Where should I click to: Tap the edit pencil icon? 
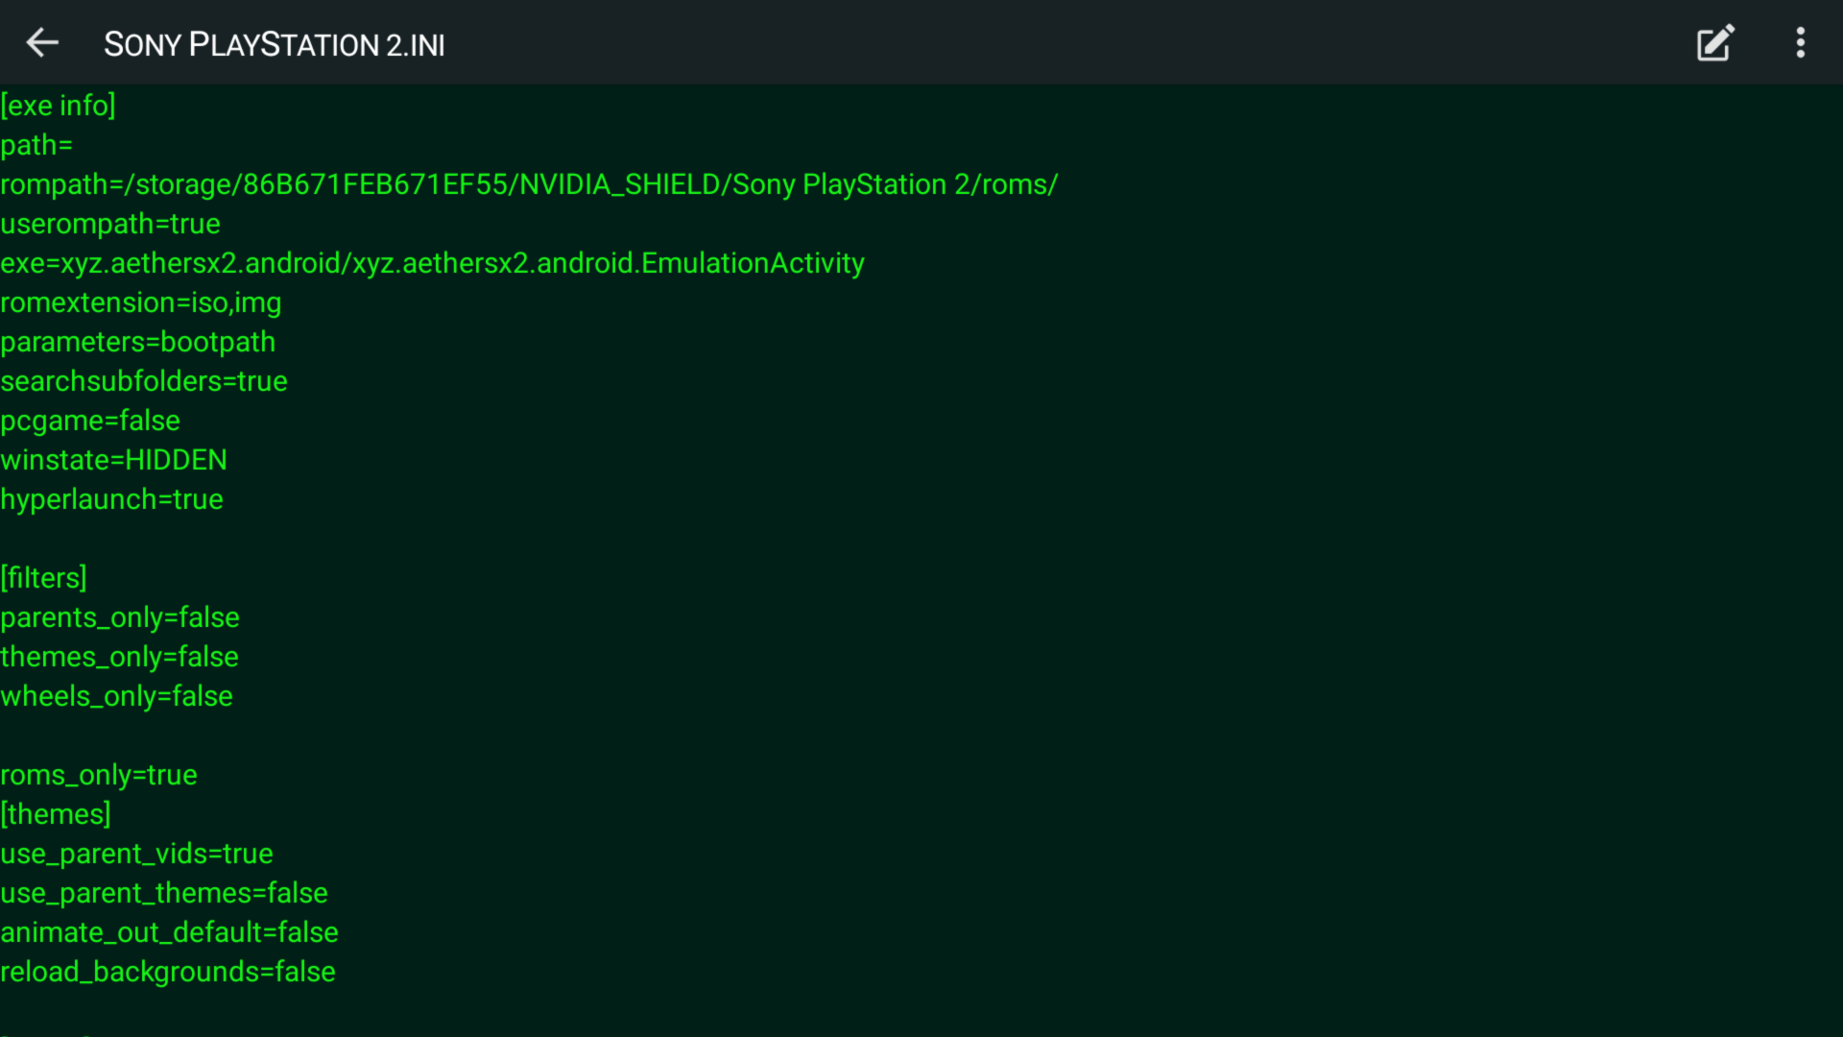click(x=1714, y=43)
